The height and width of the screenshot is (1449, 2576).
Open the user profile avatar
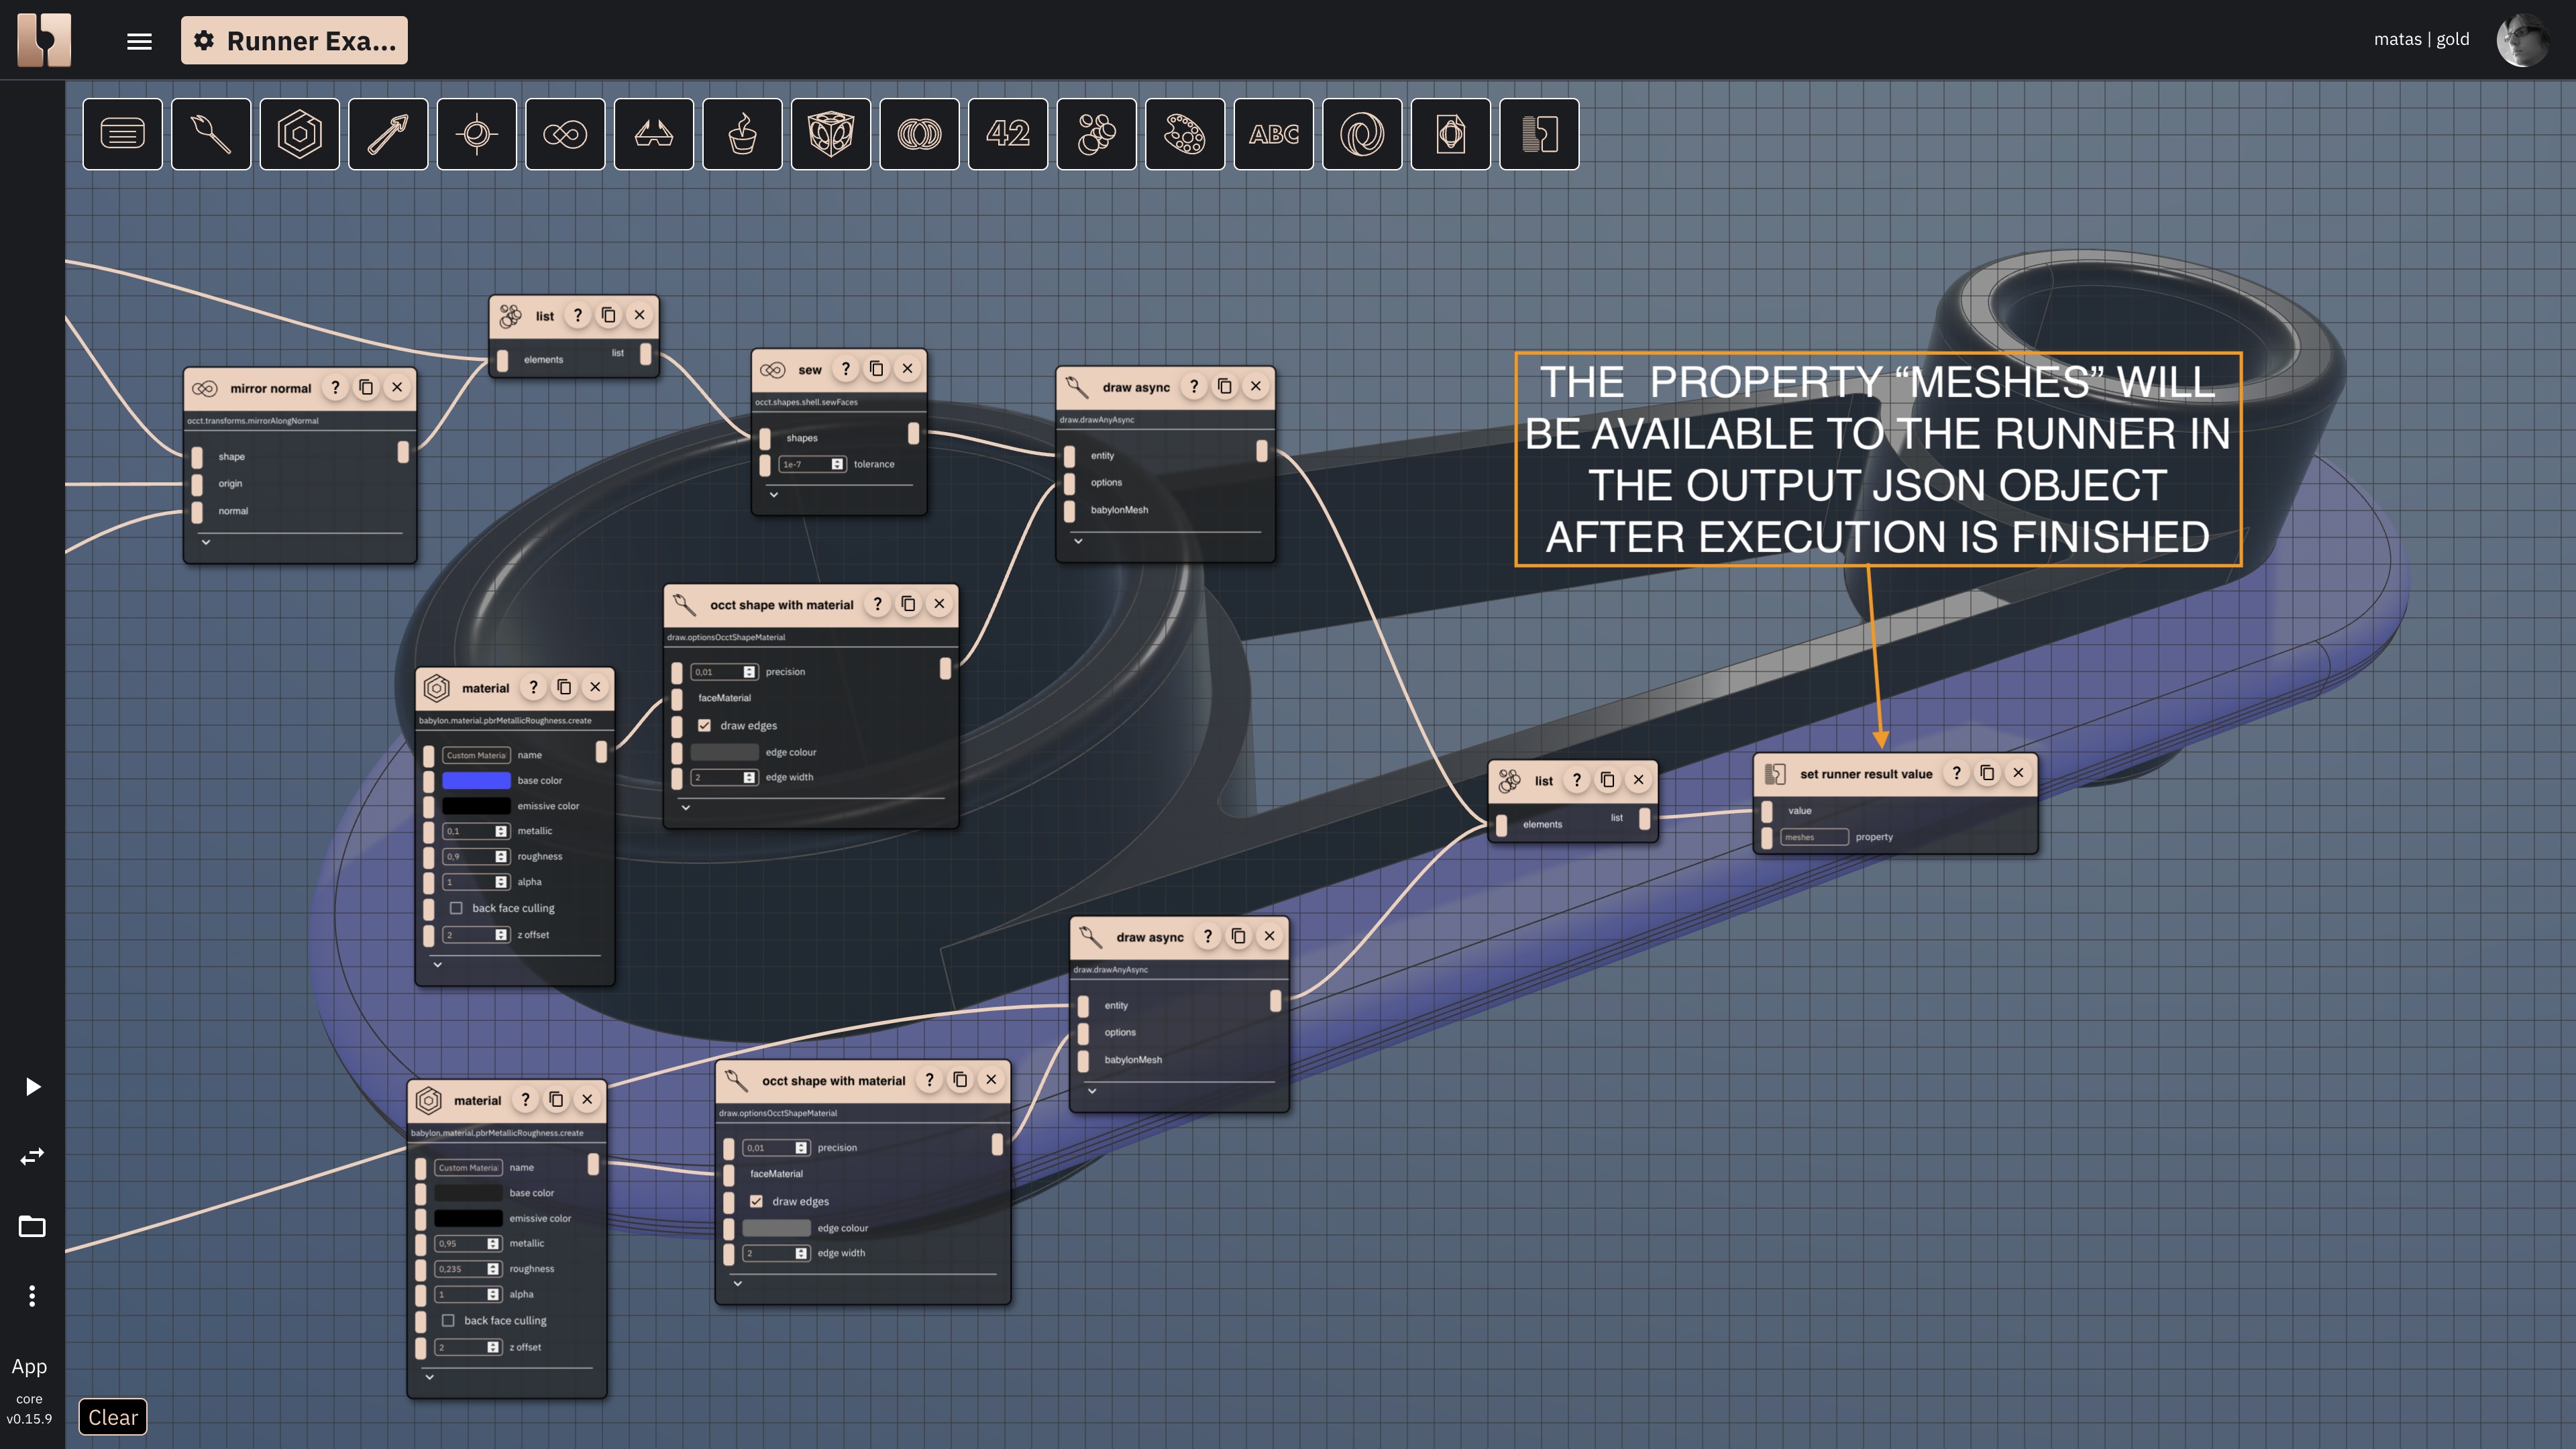point(2522,40)
